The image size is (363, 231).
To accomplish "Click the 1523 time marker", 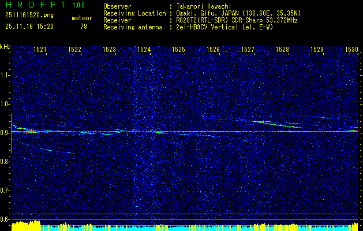I will pos(109,49).
